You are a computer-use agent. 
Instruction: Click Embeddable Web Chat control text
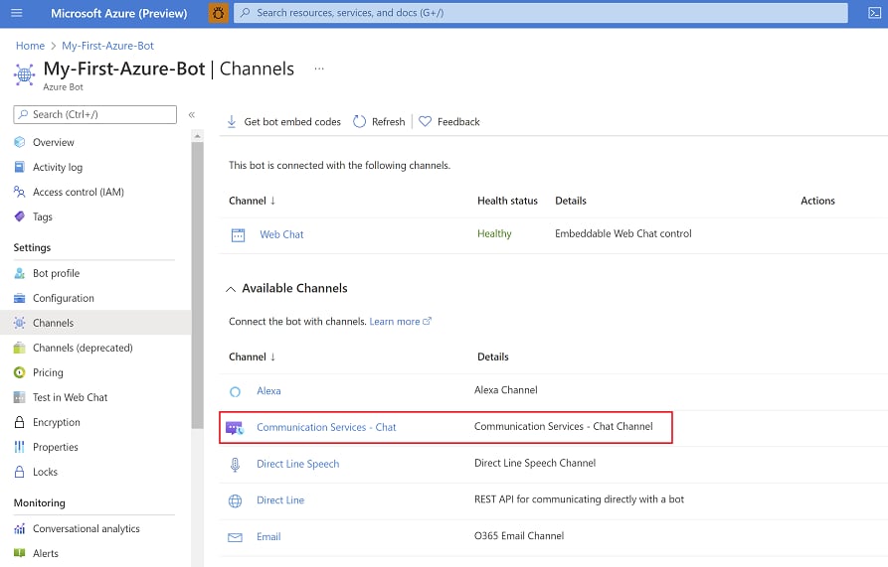coord(622,233)
